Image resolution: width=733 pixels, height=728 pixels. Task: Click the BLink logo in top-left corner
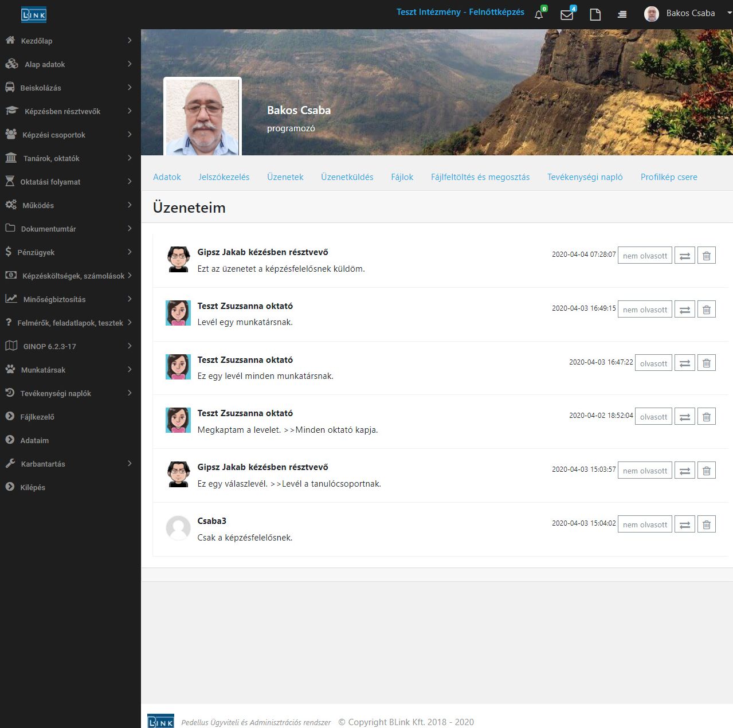[x=34, y=14]
